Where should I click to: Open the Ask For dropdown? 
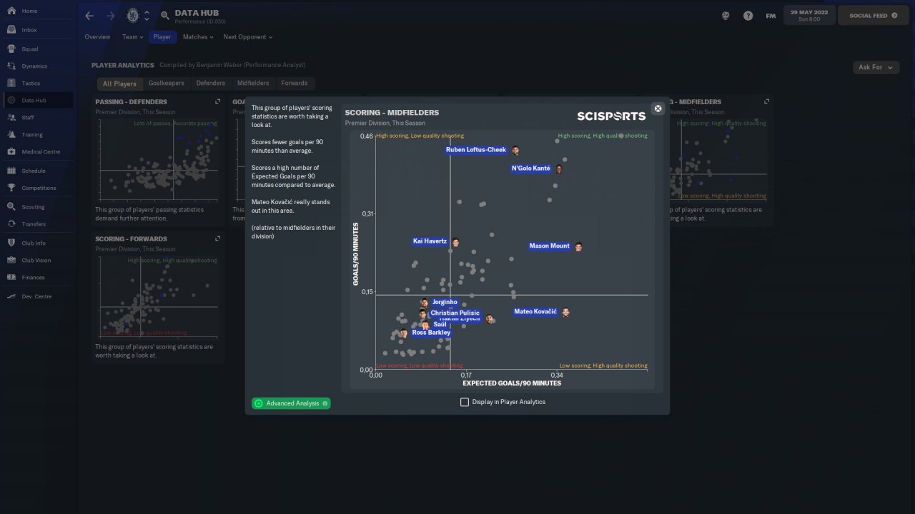[x=876, y=67]
